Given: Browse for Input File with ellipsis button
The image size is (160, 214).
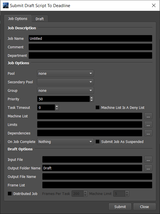Looking at the screenshot, I should coord(148,159).
